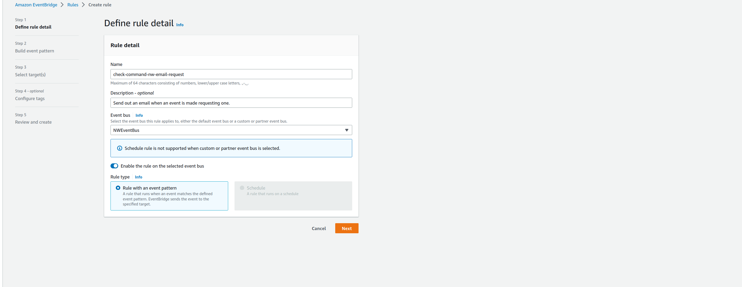Viewport: 742px width, 287px height.
Task: Click the 'A rule that runs on a schedule' text
Action: coord(272,194)
